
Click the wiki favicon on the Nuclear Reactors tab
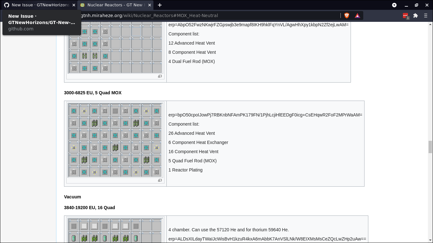(x=82, y=5)
